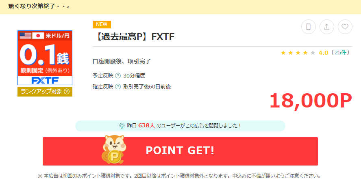The width and height of the screenshot is (361, 189).
Task: Click the POINT GET! button
Action: (180, 151)
